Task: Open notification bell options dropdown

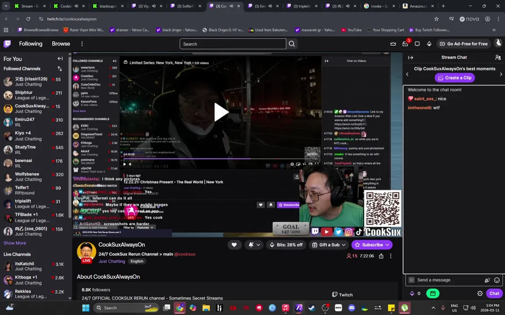Action: pos(254,245)
